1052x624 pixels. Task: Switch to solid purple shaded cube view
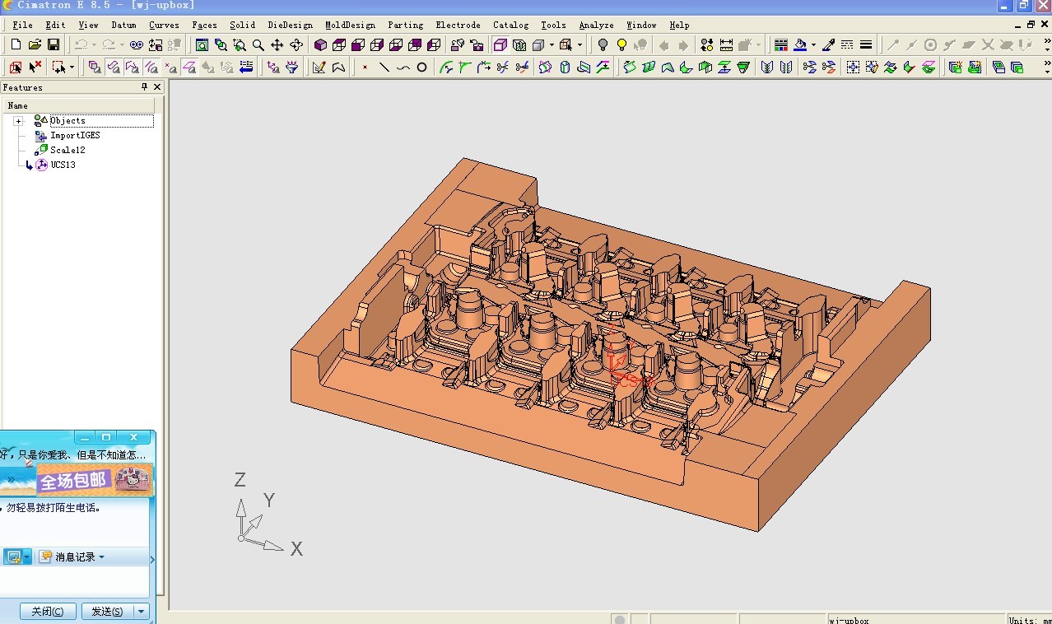click(x=321, y=44)
